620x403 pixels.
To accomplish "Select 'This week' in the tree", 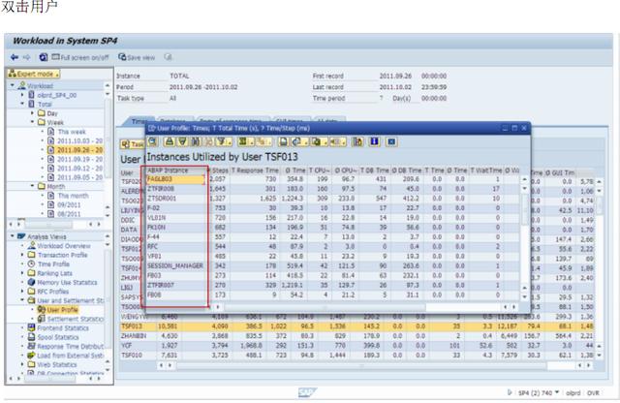I will click(x=72, y=132).
